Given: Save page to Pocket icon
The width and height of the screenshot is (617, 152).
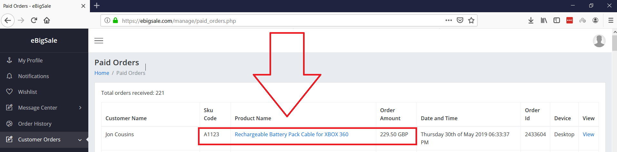Looking at the screenshot, I should pos(460,21).
